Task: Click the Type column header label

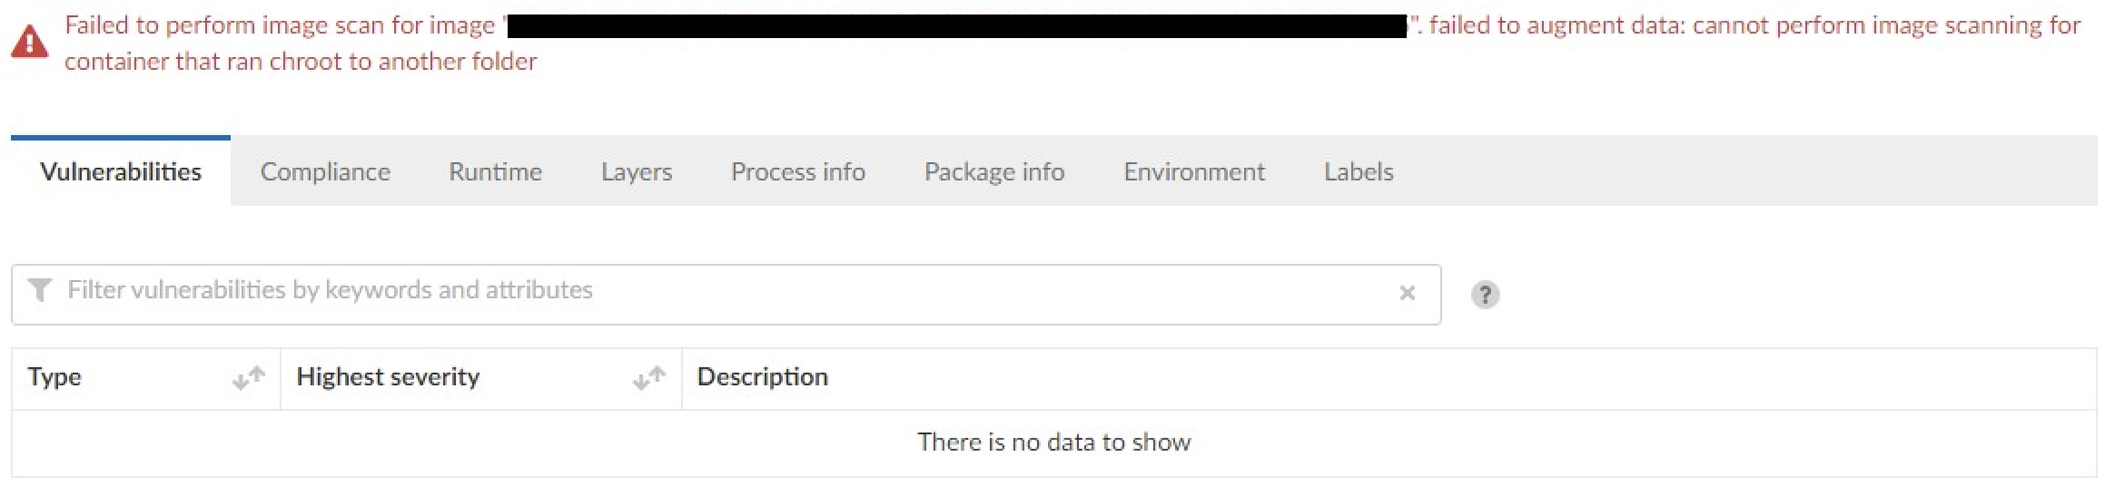Action: 54,377
